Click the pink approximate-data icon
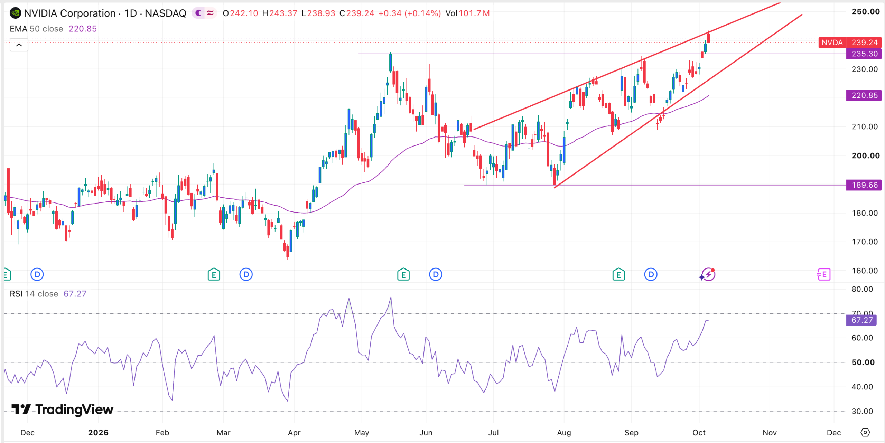Image resolution: width=885 pixels, height=443 pixels. click(210, 13)
